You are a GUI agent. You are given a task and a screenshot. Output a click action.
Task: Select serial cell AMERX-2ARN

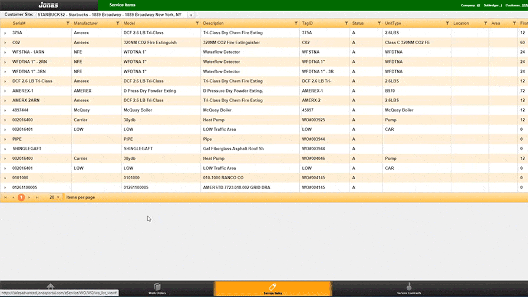[26, 100]
